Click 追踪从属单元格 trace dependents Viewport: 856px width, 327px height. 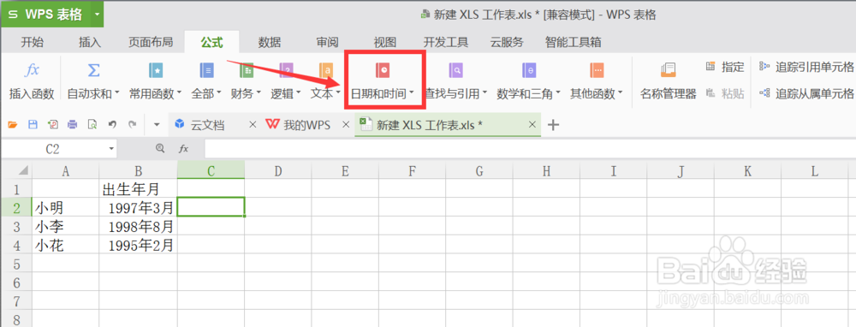coord(806,93)
